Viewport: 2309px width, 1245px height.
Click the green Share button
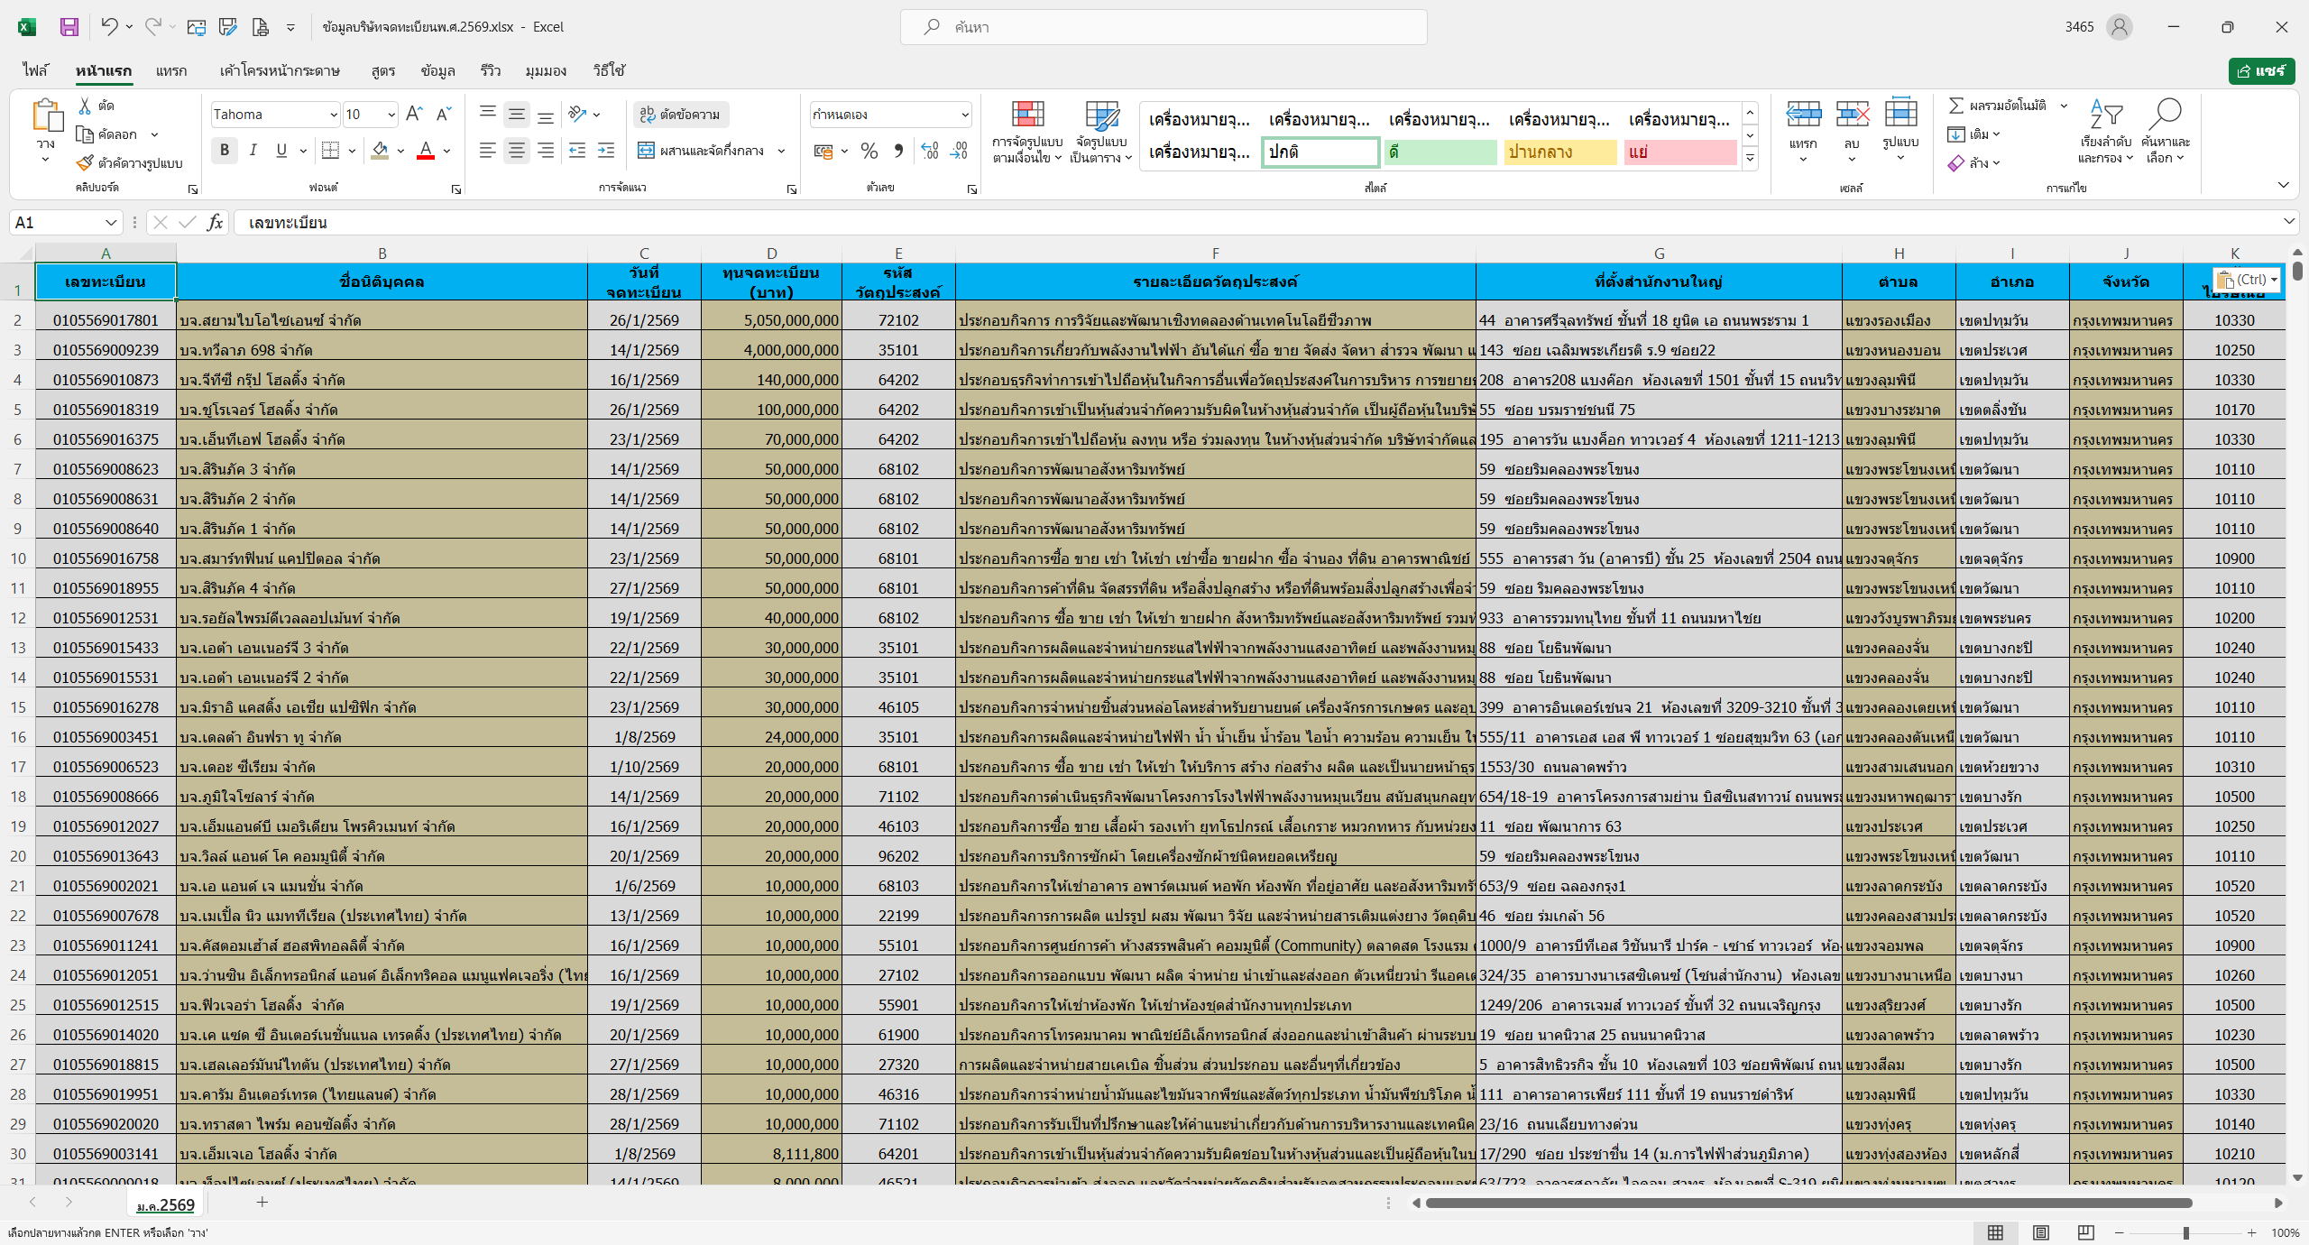pos(2261,70)
